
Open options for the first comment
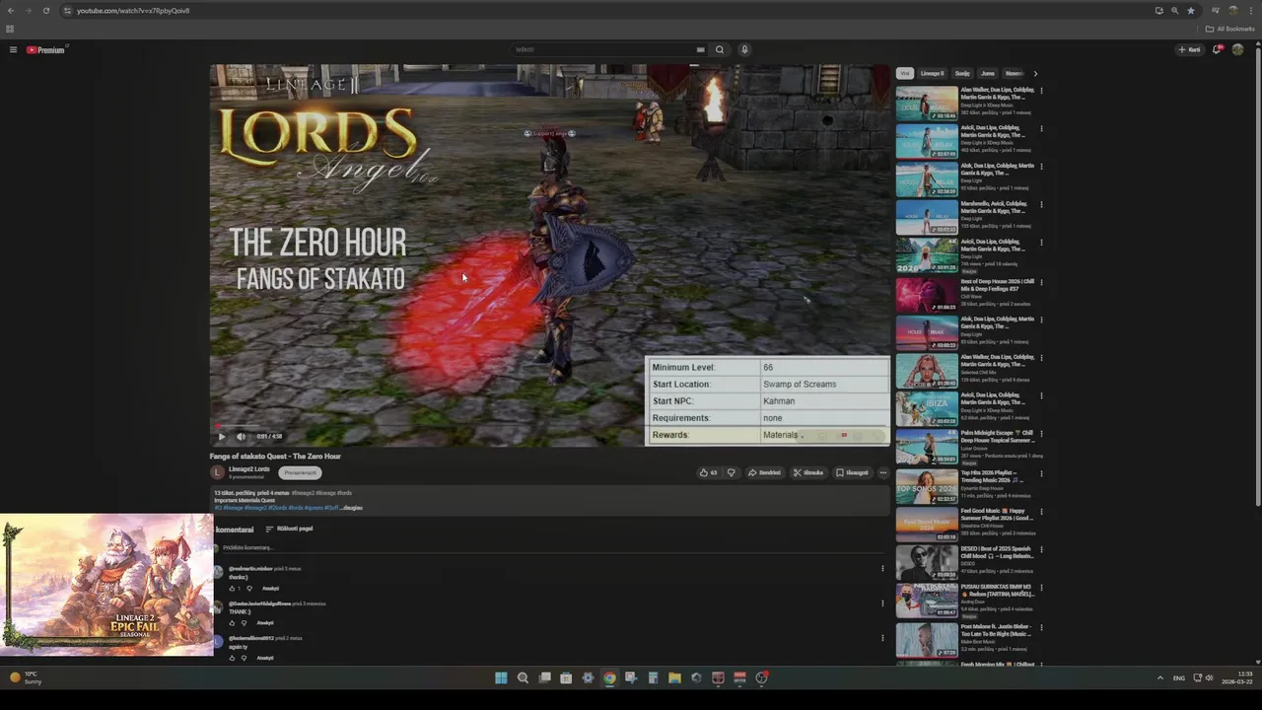[x=882, y=569]
